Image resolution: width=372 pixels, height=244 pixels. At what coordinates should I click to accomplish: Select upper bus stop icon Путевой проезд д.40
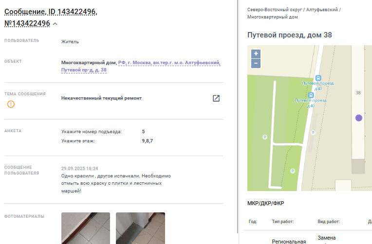point(318,78)
